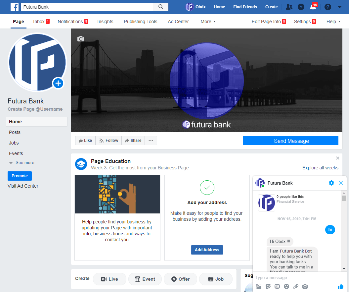This screenshot has width=349, height=292.
Task: Click the plus icon on profile picture
Action: point(58,83)
